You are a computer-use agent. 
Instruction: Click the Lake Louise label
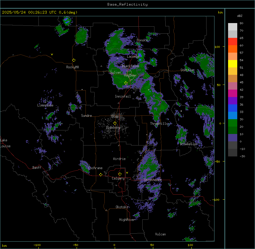[x=5, y=143]
